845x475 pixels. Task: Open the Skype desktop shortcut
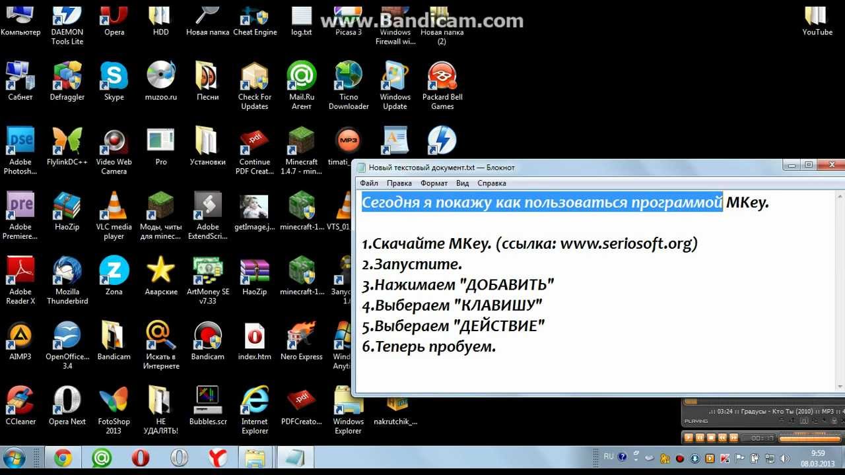(114, 80)
